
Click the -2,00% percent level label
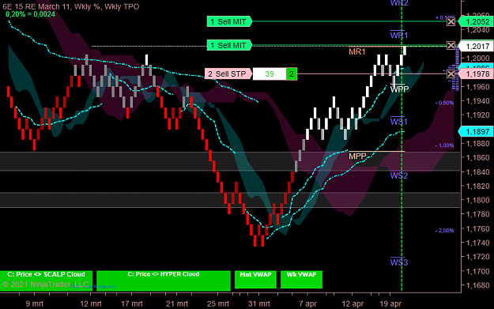coord(444,231)
